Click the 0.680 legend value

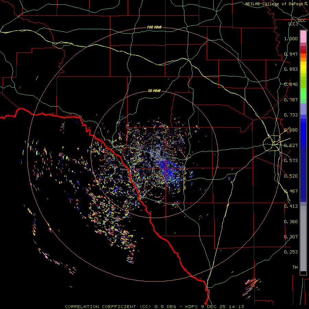click(x=291, y=130)
